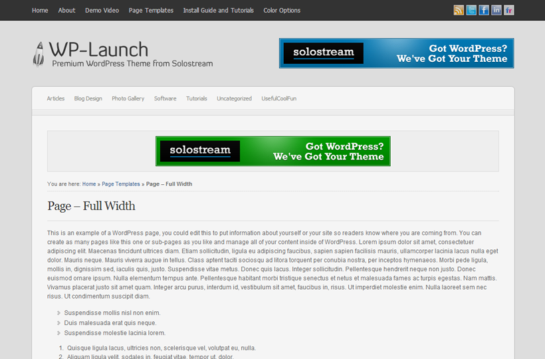Open the Twitter icon link
The width and height of the screenshot is (545, 359).
pyautogui.click(x=471, y=10)
